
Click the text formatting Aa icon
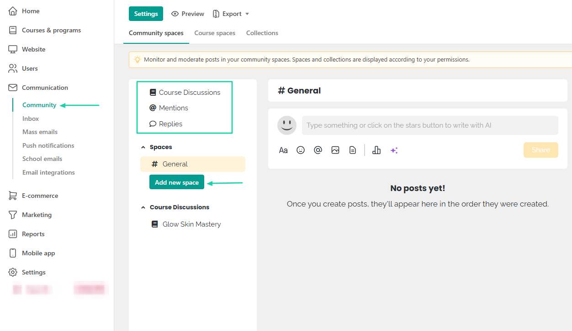tap(283, 150)
